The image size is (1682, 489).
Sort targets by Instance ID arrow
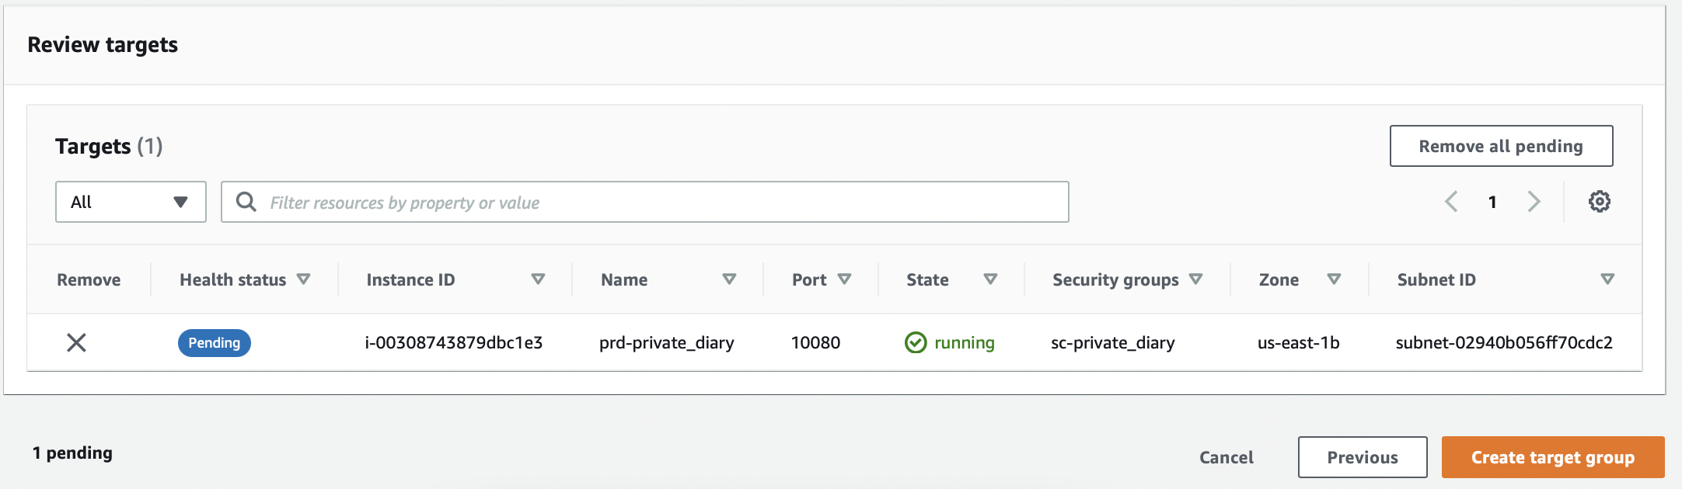(x=538, y=279)
